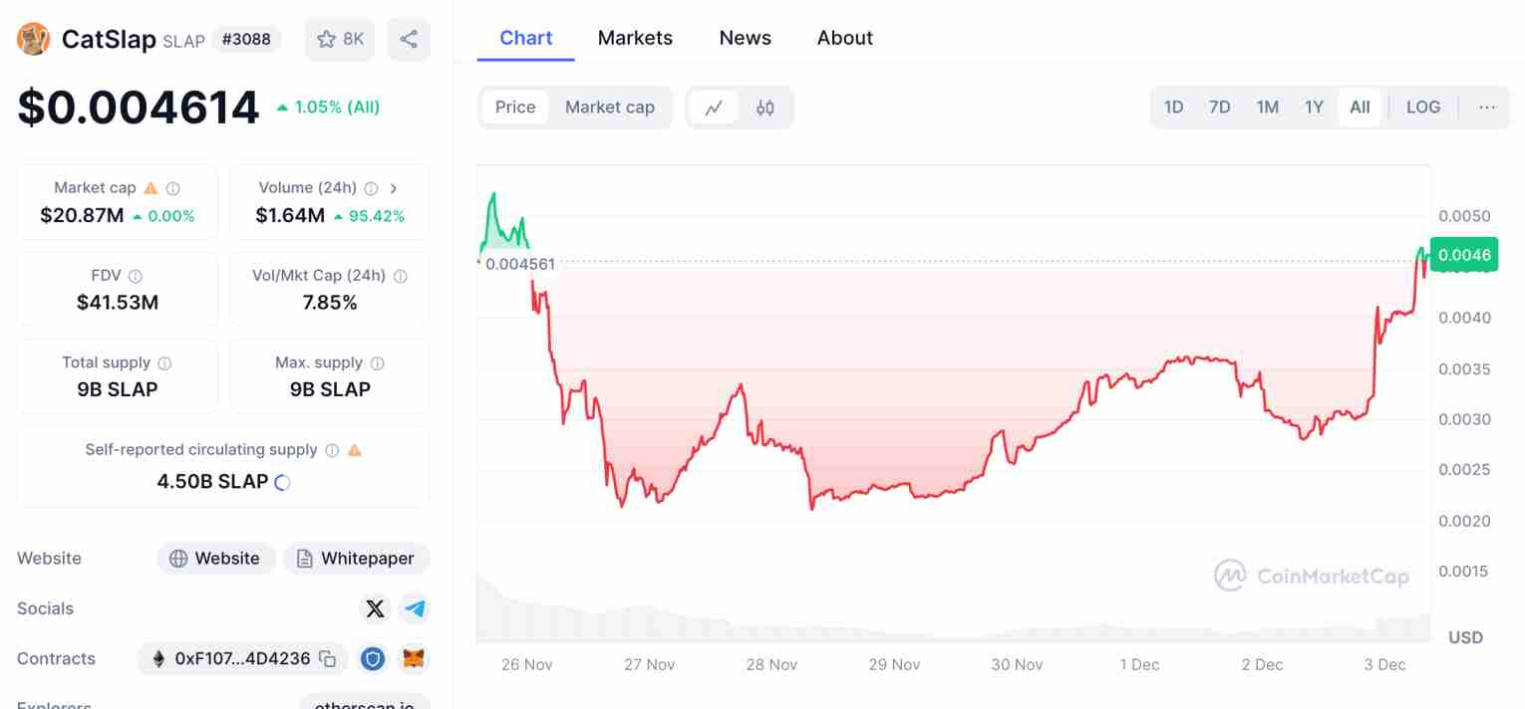
Task: Set chart range to 1D
Action: pyautogui.click(x=1174, y=108)
